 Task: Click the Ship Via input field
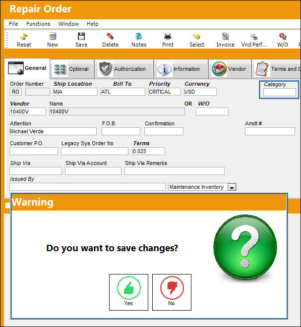(36, 171)
